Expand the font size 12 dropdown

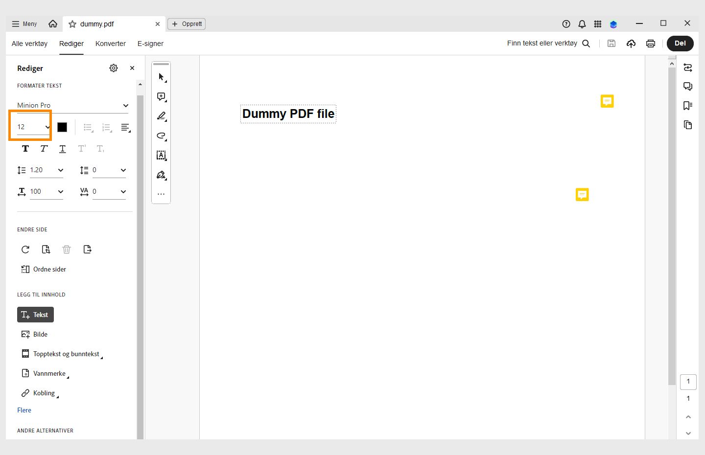pyautogui.click(x=47, y=126)
